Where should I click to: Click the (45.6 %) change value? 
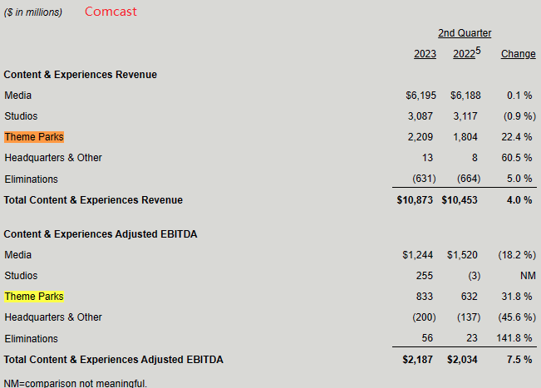coord(517,317)
